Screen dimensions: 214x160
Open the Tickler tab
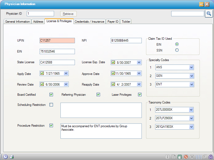pos(125,22)
